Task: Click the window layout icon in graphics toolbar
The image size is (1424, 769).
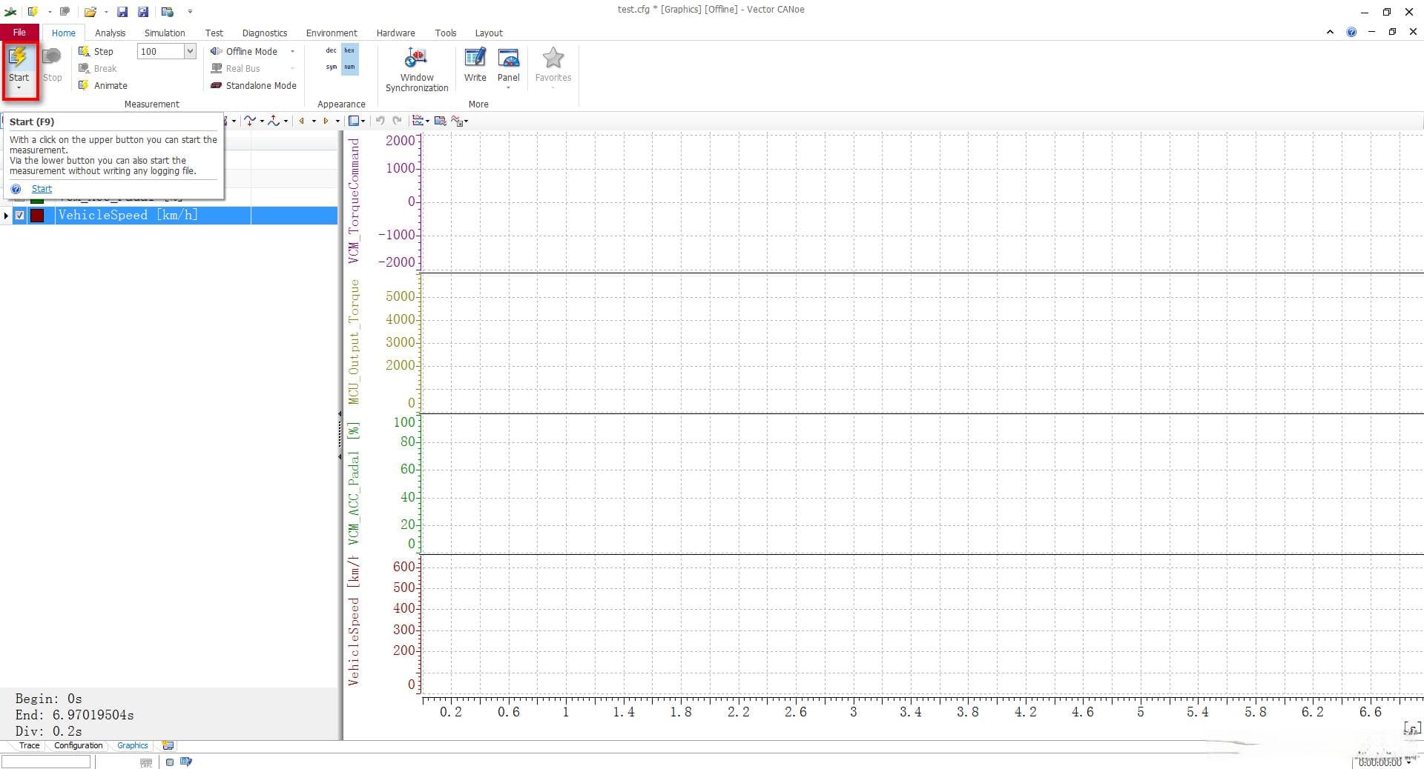Action: click(354, 121)
